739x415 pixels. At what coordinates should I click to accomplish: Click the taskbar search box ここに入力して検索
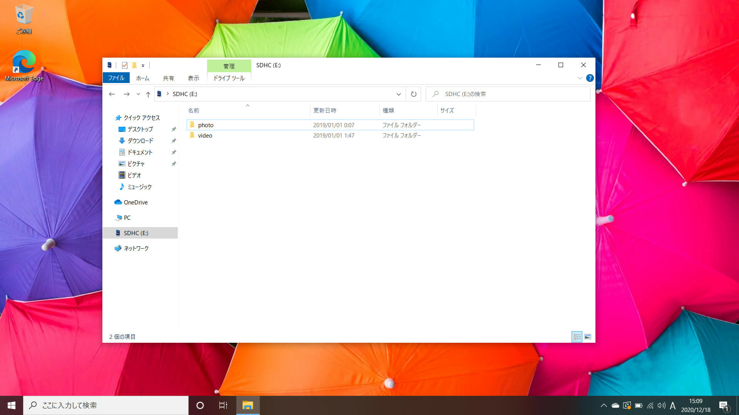coord(106,405)
